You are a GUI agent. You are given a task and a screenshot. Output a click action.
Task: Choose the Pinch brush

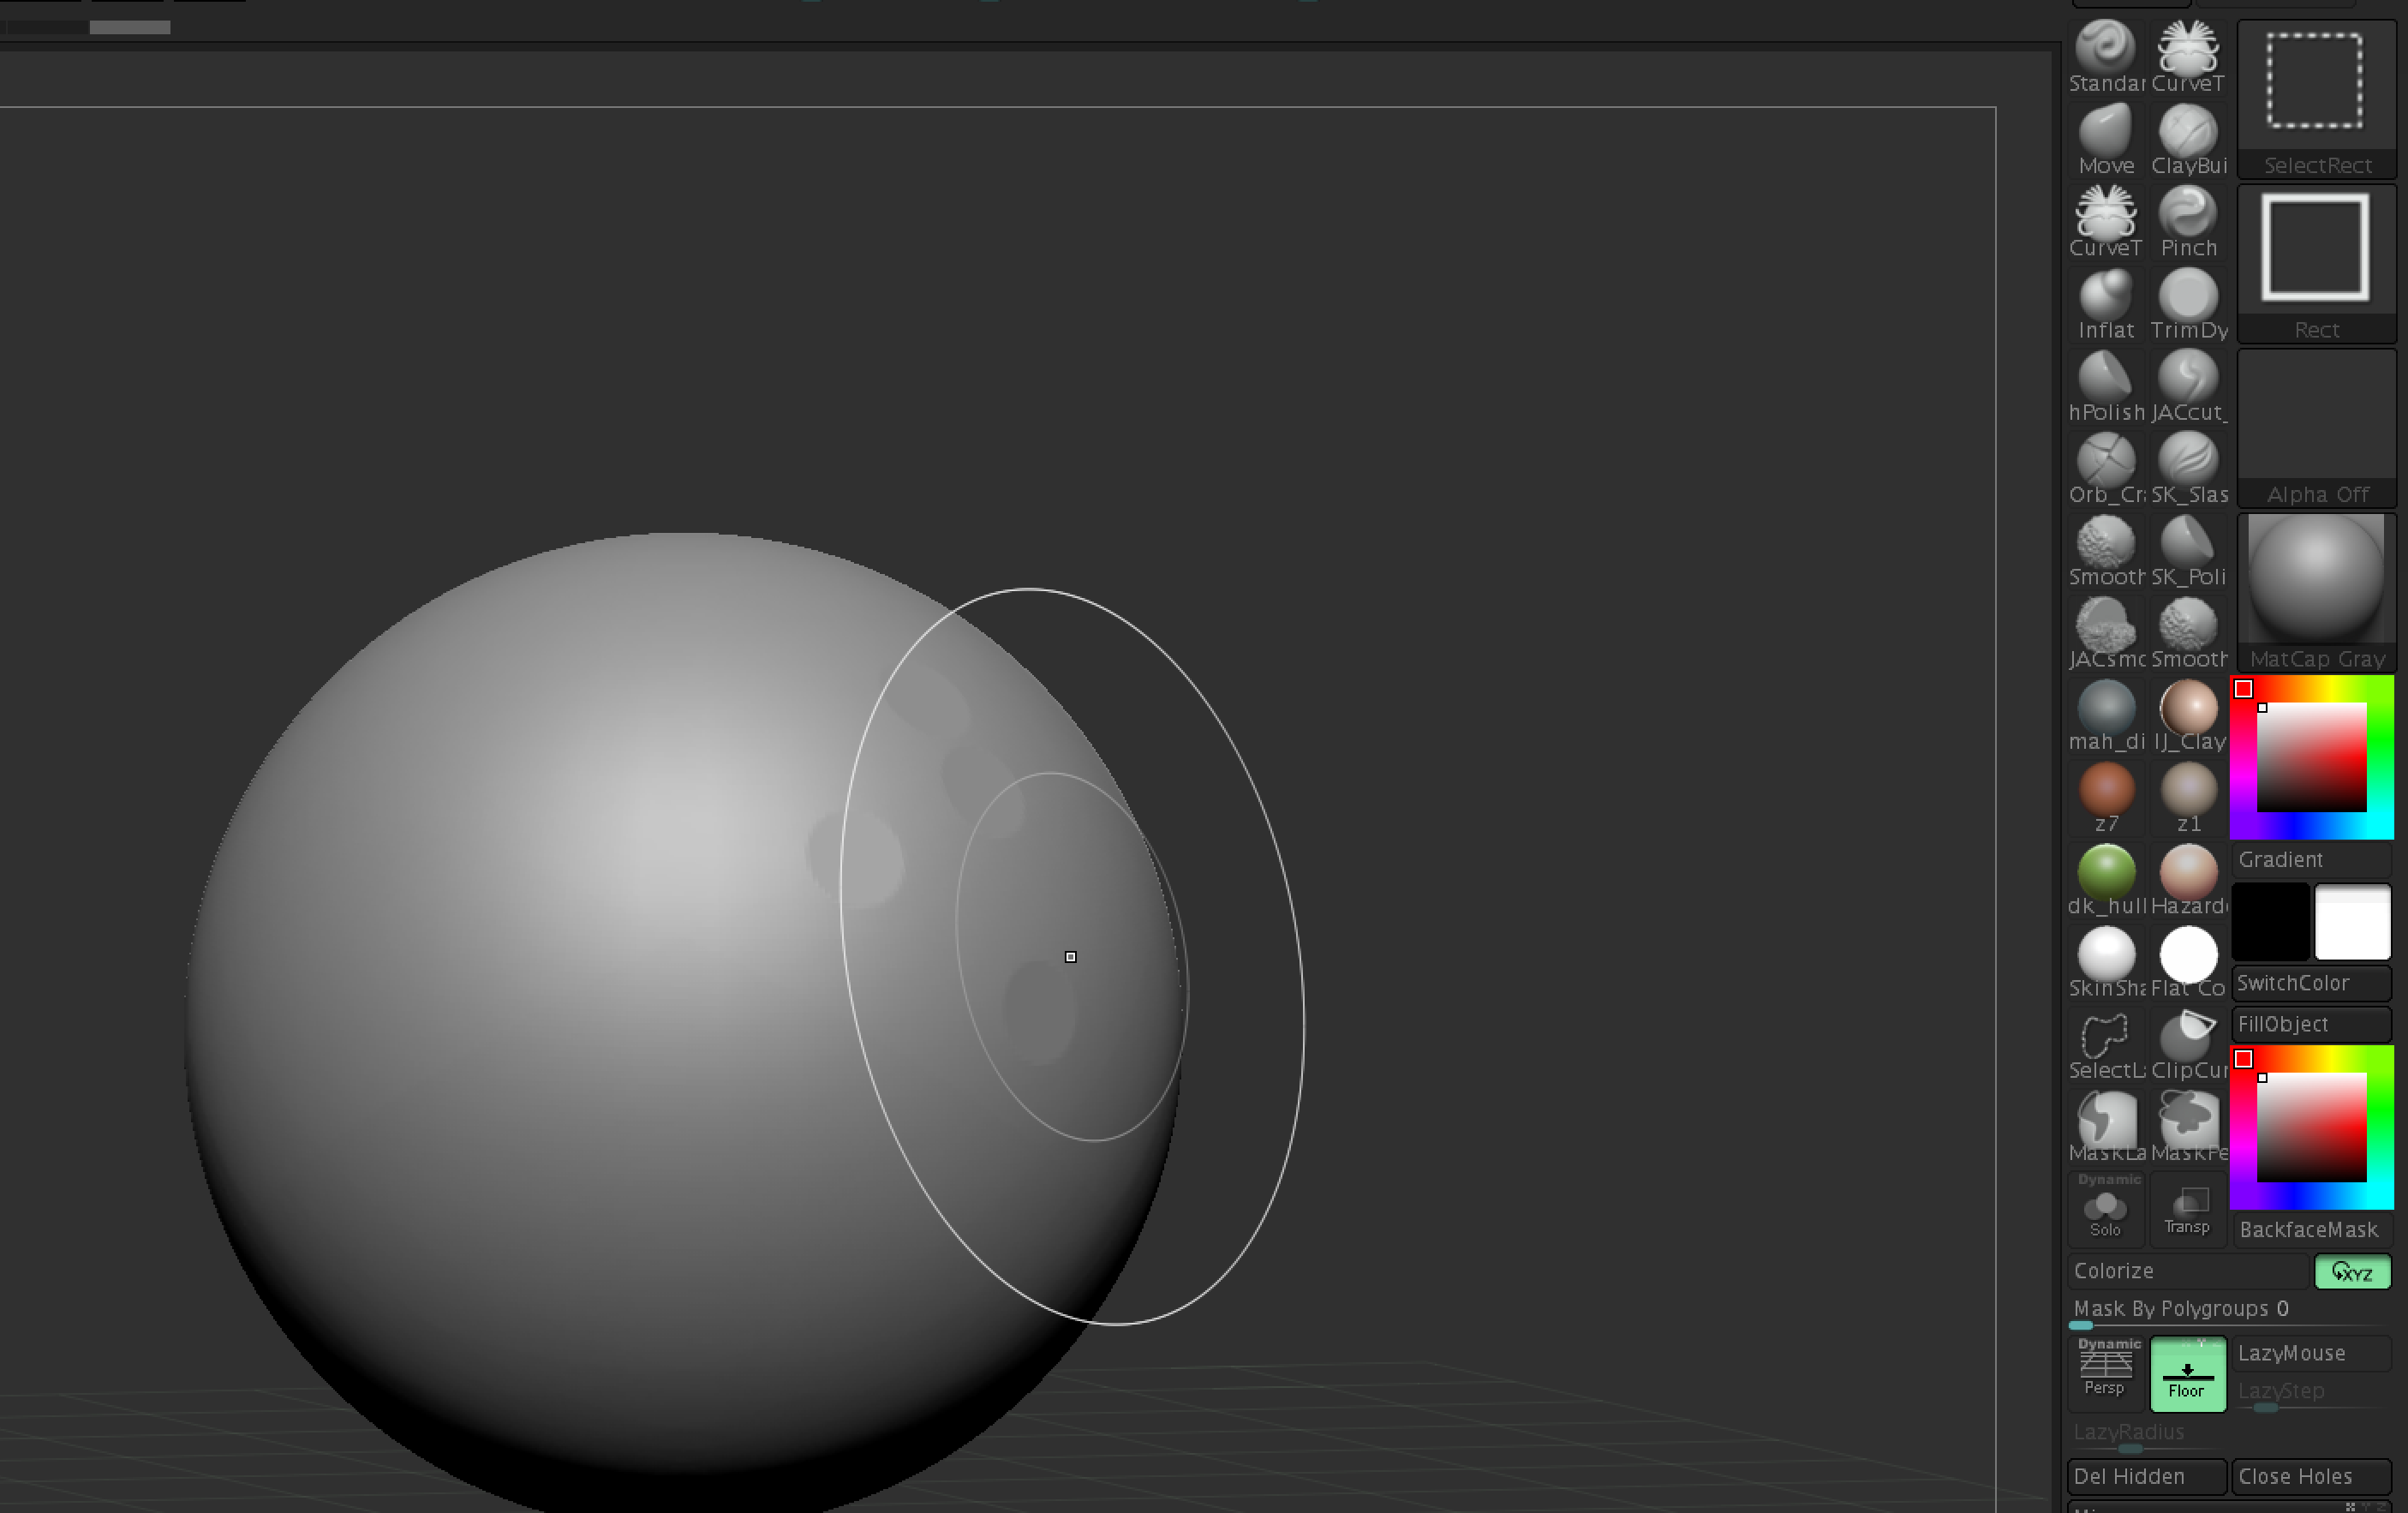[2189, 222]
